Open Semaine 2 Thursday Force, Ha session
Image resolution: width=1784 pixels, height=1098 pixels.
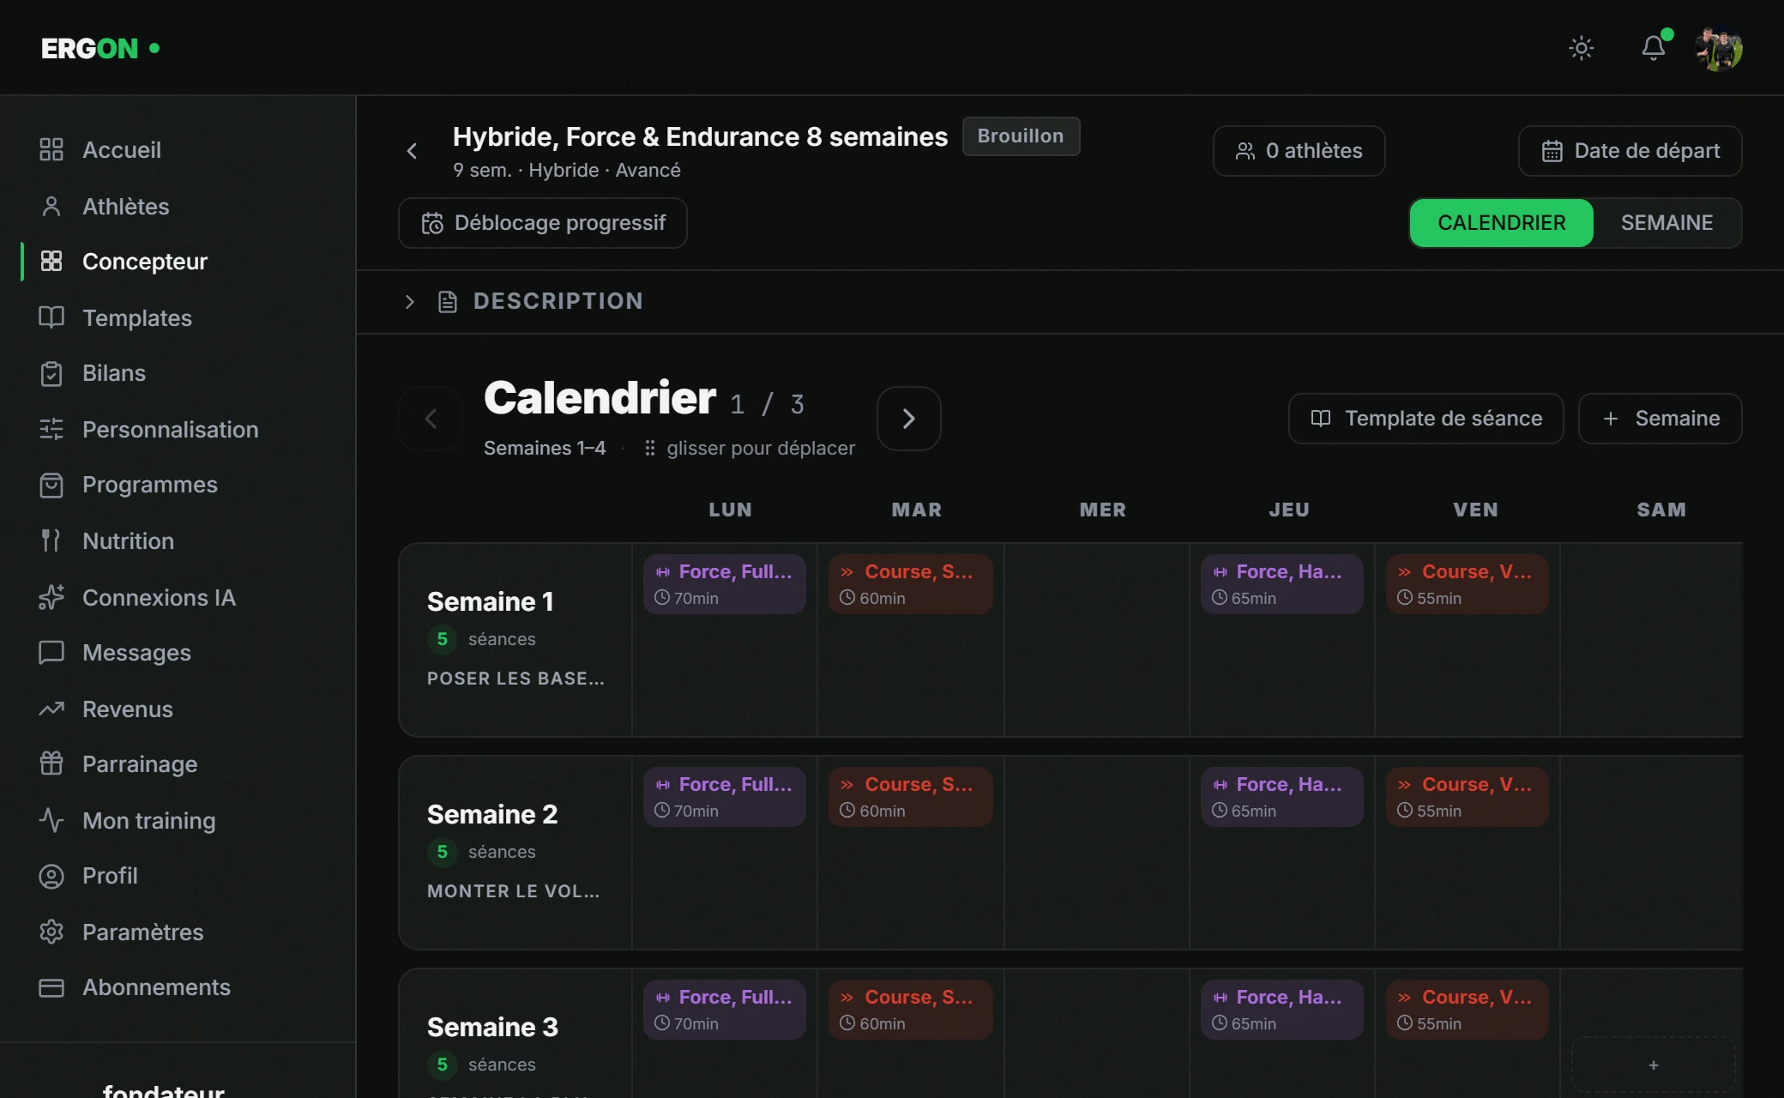click(1282, 797)
